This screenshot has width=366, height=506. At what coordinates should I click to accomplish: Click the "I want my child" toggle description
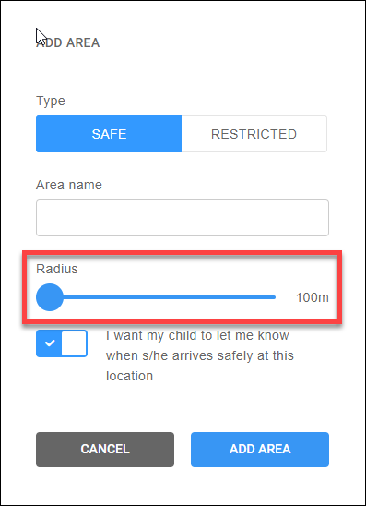click(x=200, y=355)
